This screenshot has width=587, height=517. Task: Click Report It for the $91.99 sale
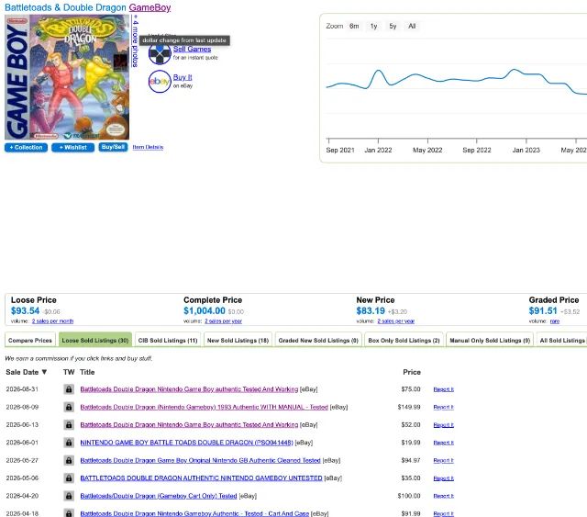coord(443,513)
